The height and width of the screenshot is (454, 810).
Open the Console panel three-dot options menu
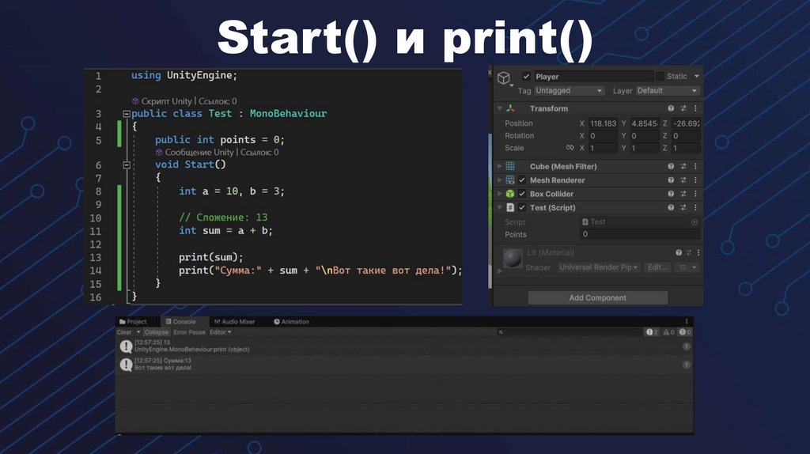coord(687,321)
